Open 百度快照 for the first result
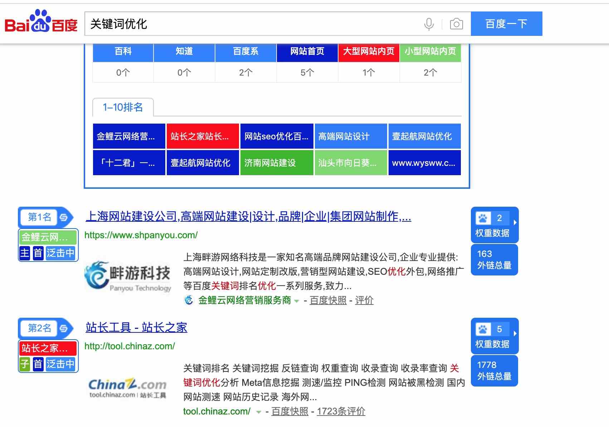Screen dimensions: 609x427 point(328,300)
